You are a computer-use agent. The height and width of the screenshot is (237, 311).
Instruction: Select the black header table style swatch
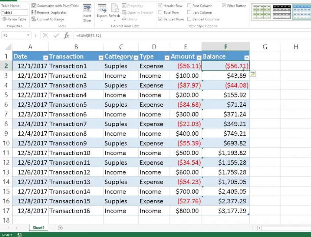[x=282, y=12]
